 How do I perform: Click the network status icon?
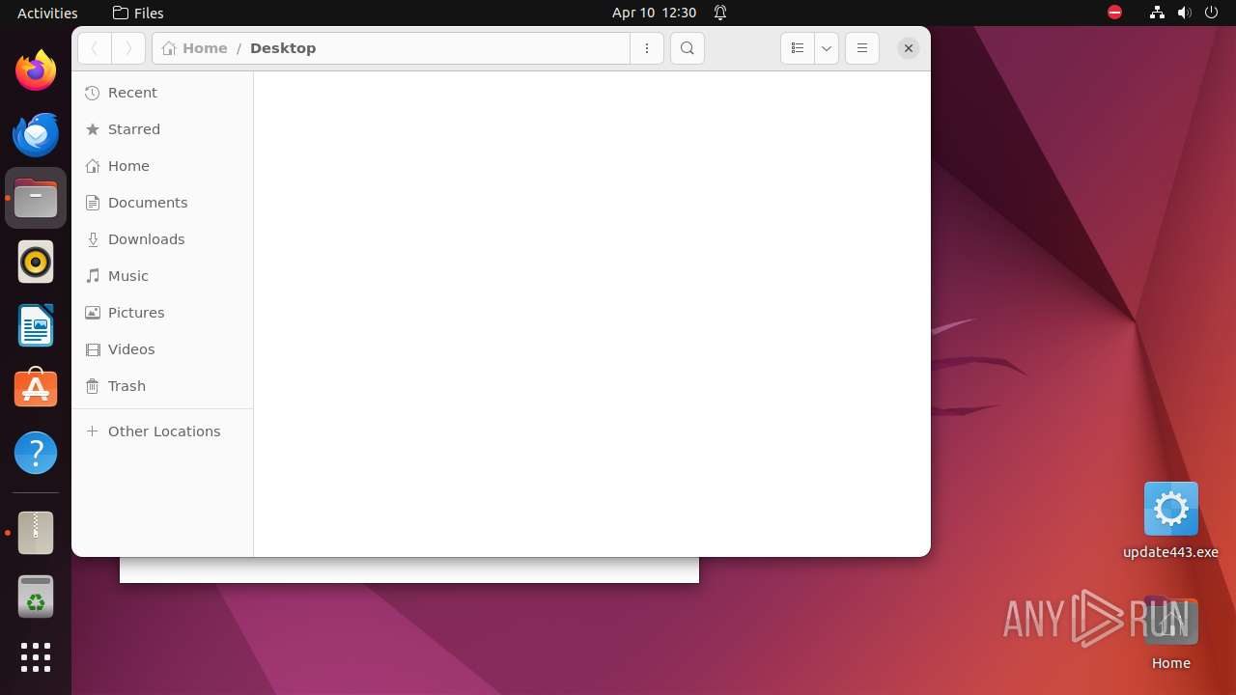tap(1157, 13)
